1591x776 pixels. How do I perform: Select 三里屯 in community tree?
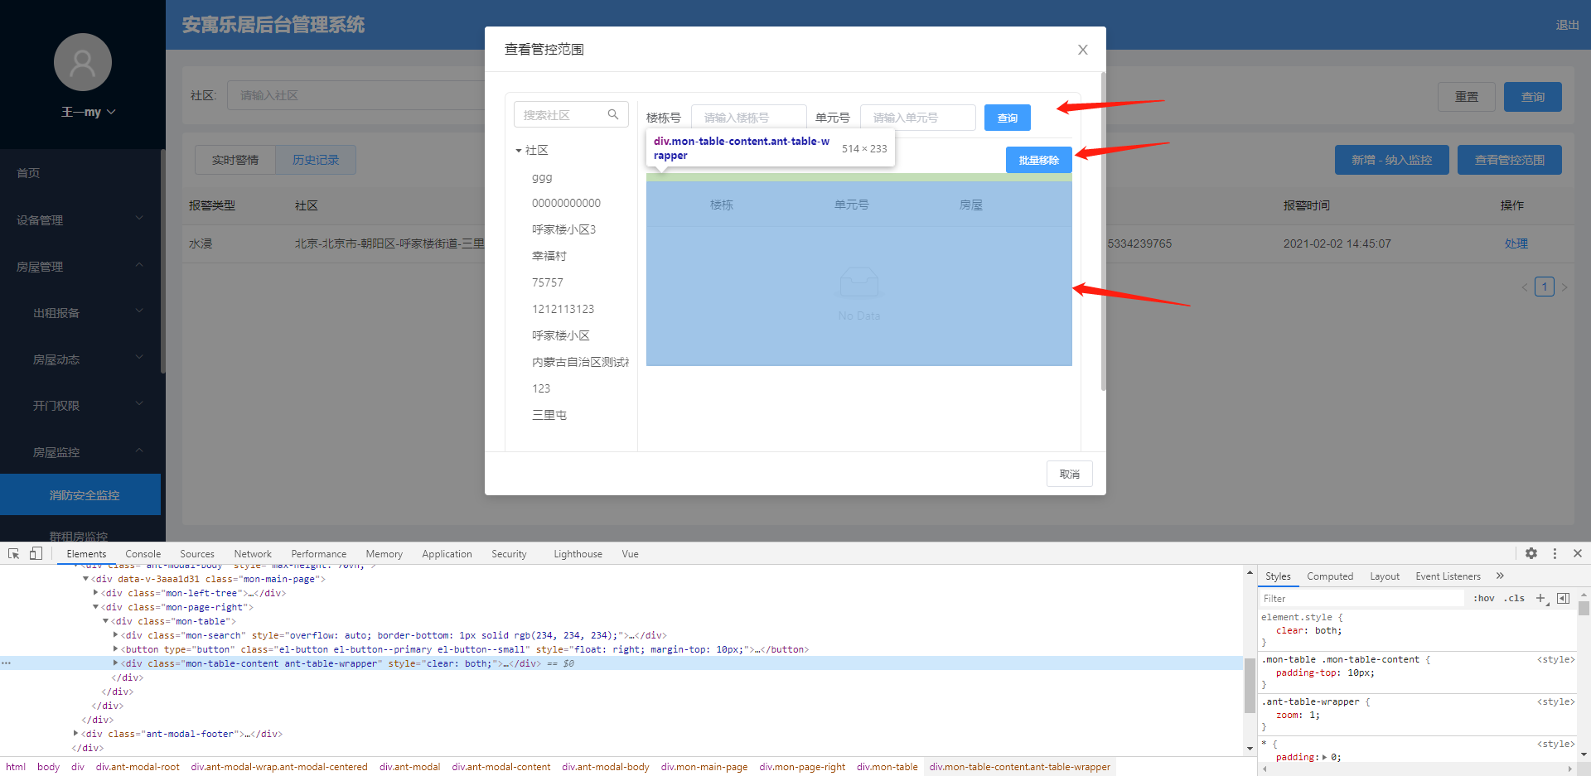point(549,415)
